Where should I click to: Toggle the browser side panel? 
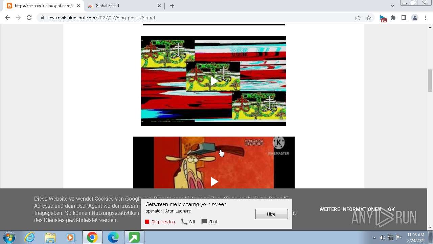click(x=404, y=18)
